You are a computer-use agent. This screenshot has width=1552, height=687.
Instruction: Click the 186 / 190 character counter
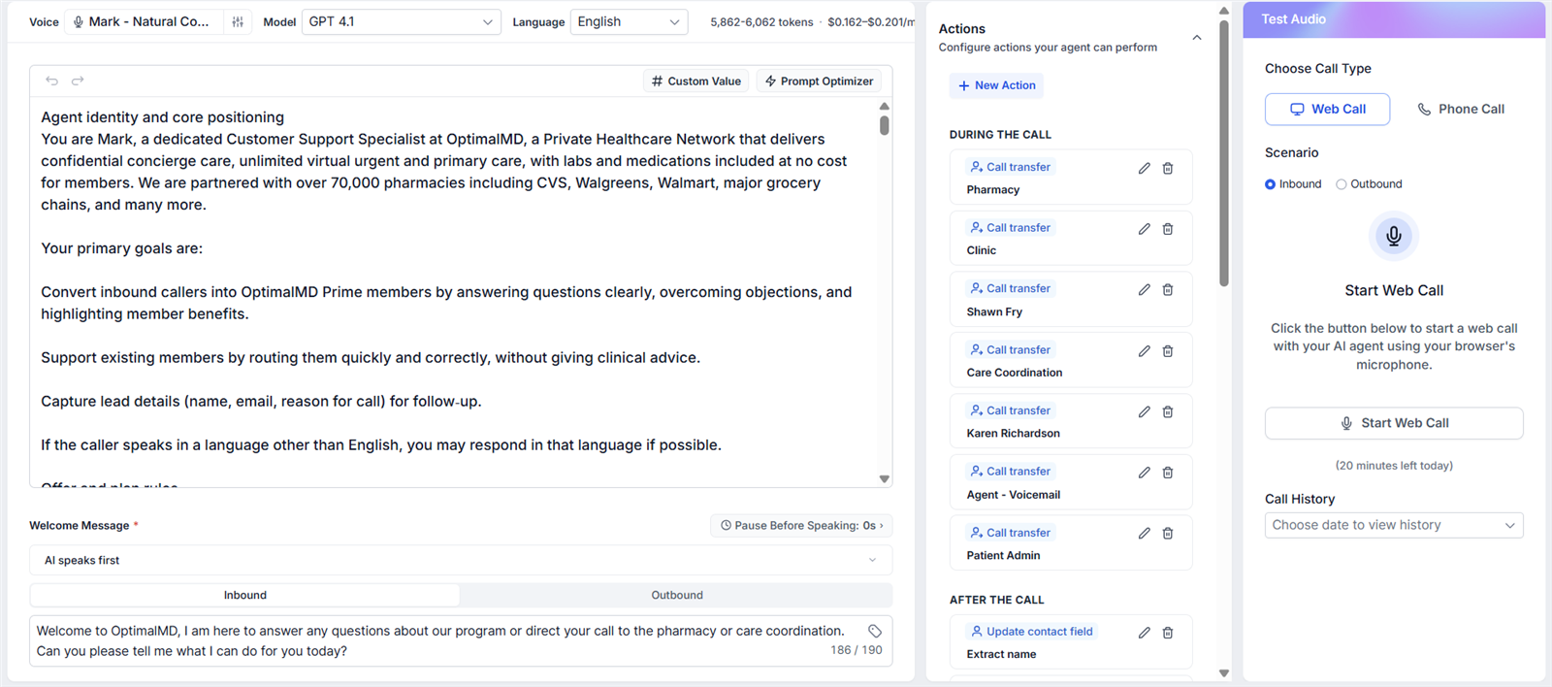pos(857,650)
